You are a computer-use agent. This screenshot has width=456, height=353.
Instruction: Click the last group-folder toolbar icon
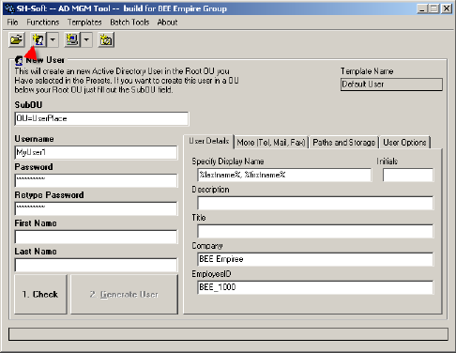106,40
